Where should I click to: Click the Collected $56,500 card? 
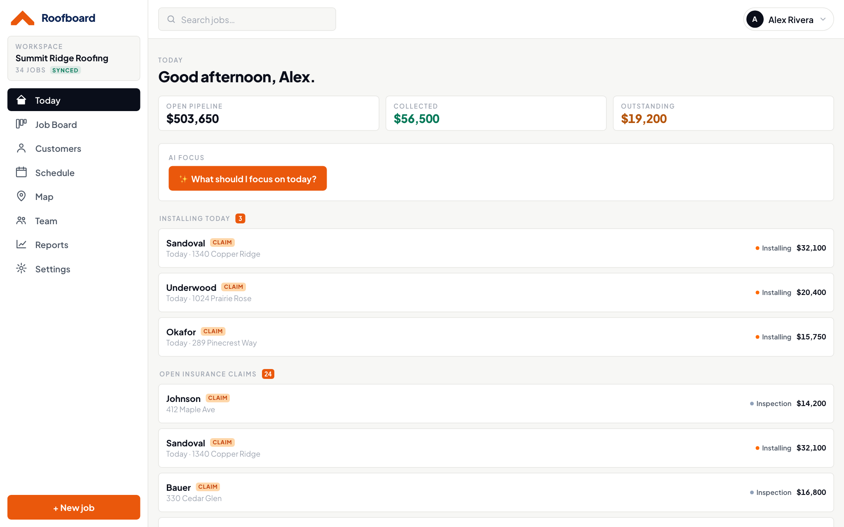496,113
